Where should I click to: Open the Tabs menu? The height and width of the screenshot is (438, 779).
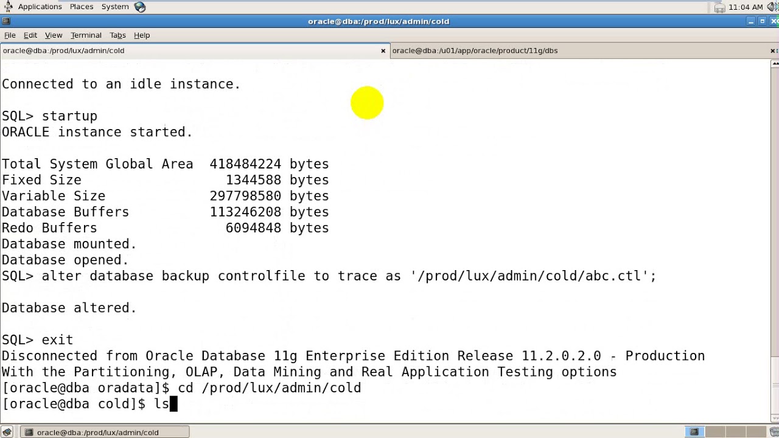pyautogui.click(x=117, y=35)
